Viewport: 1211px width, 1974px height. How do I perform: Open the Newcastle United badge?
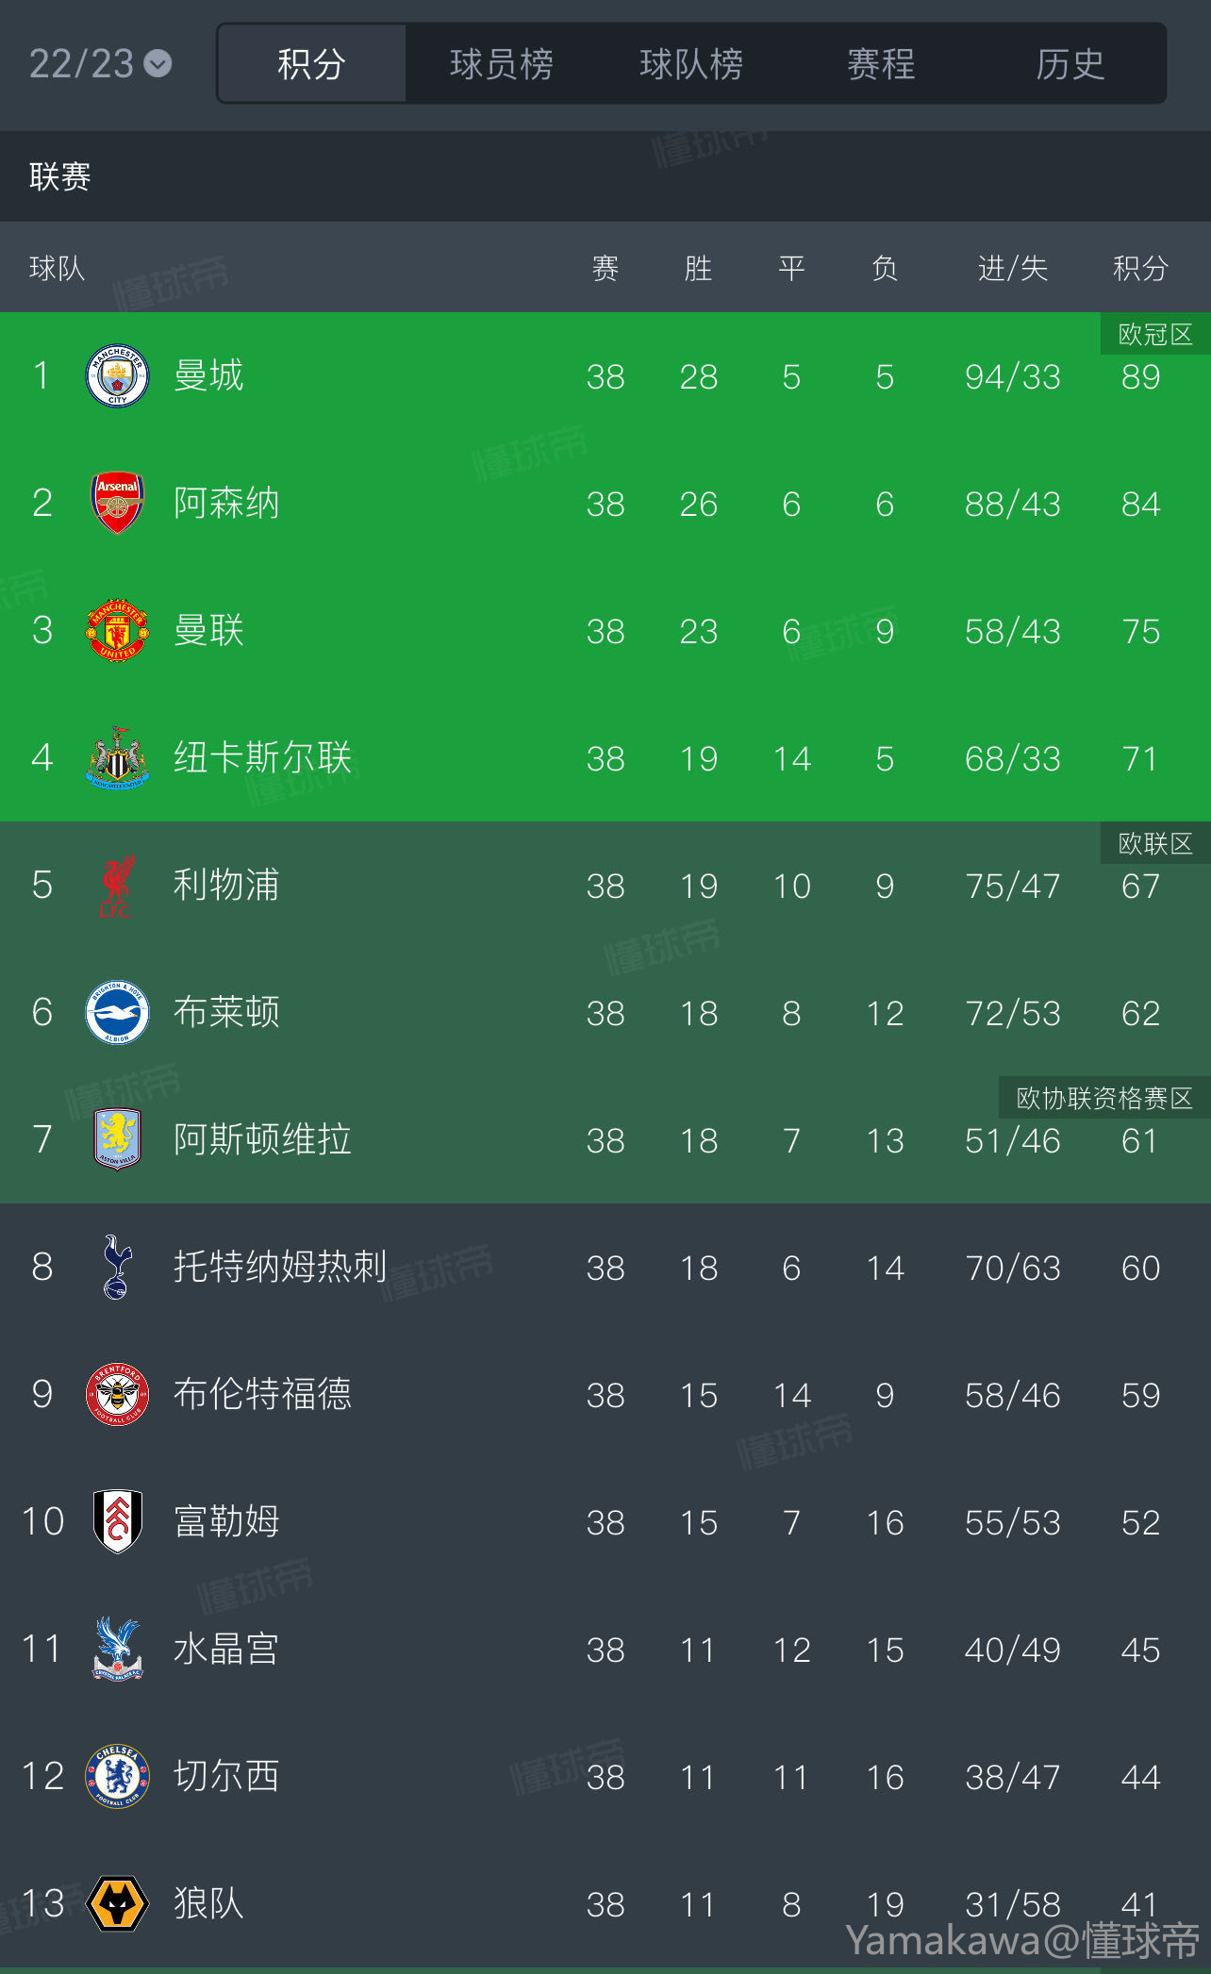pyautogui.click(x=117, y=757)
